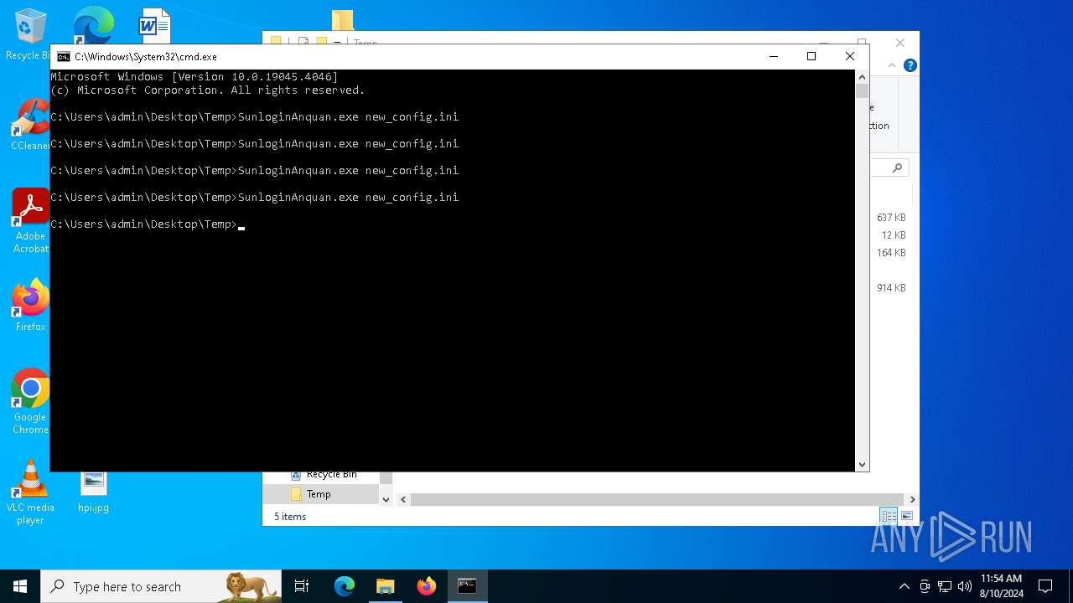Launch CCleaner from the desktop
The image size is (1073, 603).
click(30, 126)
